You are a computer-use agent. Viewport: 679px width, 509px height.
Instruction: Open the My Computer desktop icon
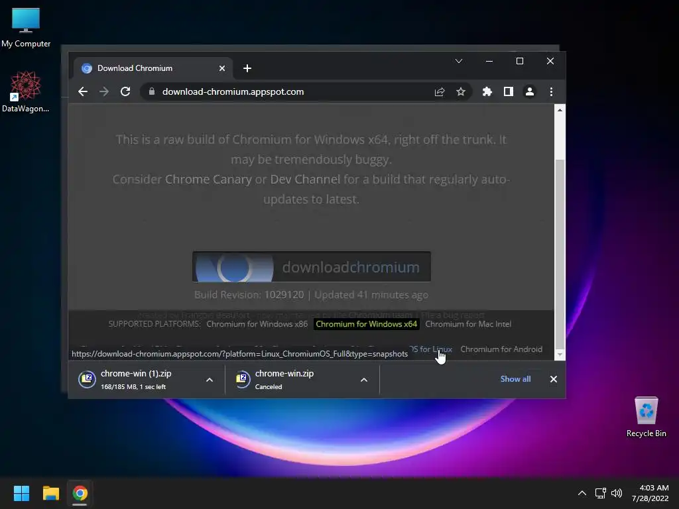tap(26, 27)
